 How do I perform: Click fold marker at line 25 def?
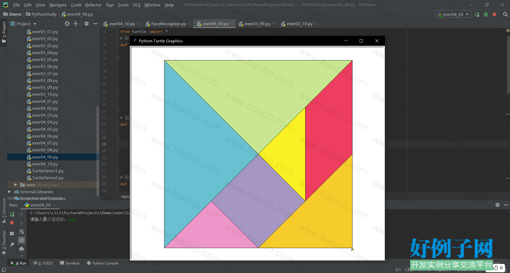(118, 184)
